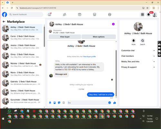This screenshot has width=161, height=129.
Task: Click the browser back arrow
Action: coord(3,8)
